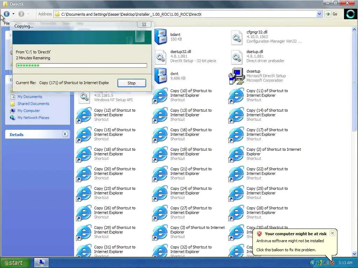Select Copy (18) of Shortcut icon
This screenshot has height=268, width=358.
tap(84, 154)
